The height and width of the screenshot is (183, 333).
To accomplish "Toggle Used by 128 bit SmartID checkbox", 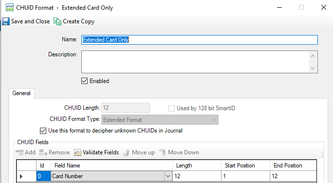I will coord(171,108).
